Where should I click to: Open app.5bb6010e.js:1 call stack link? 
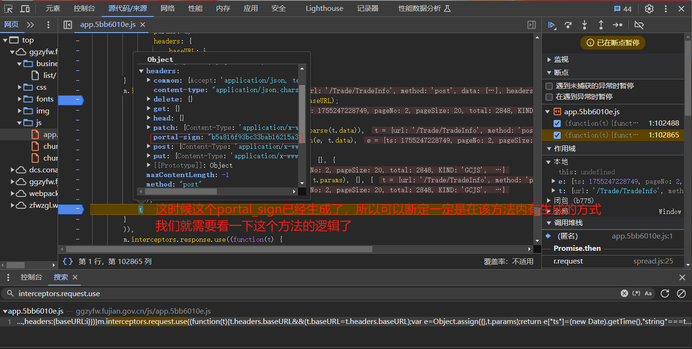(x=642, y=236)
